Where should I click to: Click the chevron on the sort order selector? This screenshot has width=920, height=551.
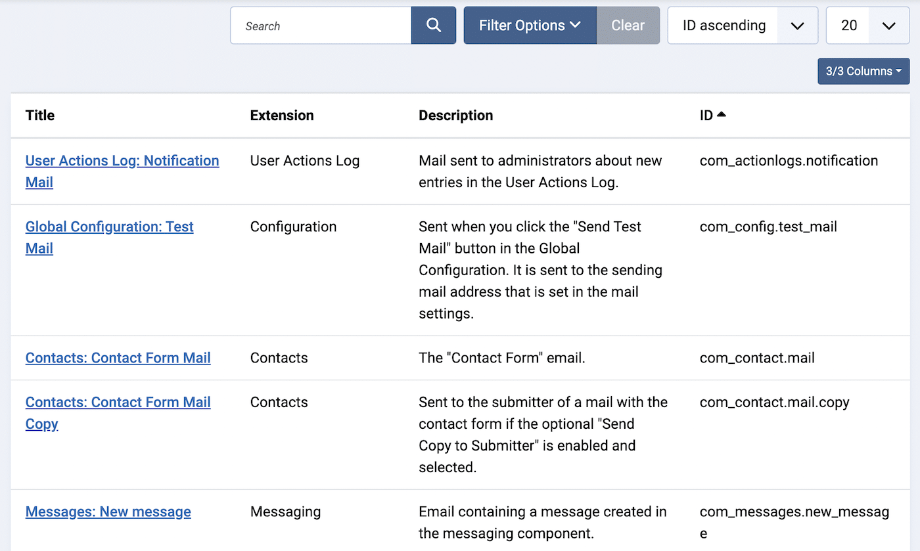tap(798, 26)
